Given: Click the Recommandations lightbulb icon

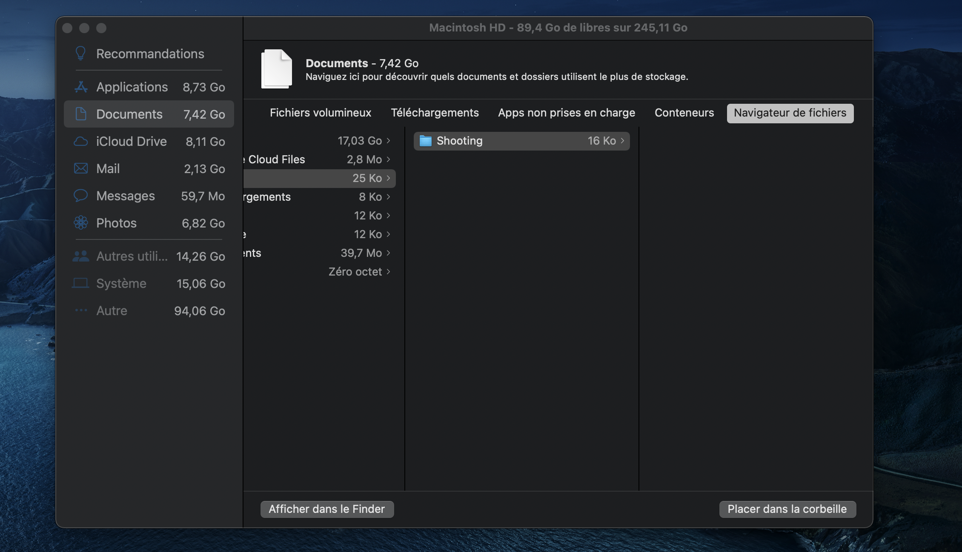Looking at the screenshot, I should (80, 54).
